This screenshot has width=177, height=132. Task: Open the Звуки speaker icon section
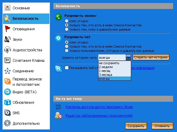[7, 39]
